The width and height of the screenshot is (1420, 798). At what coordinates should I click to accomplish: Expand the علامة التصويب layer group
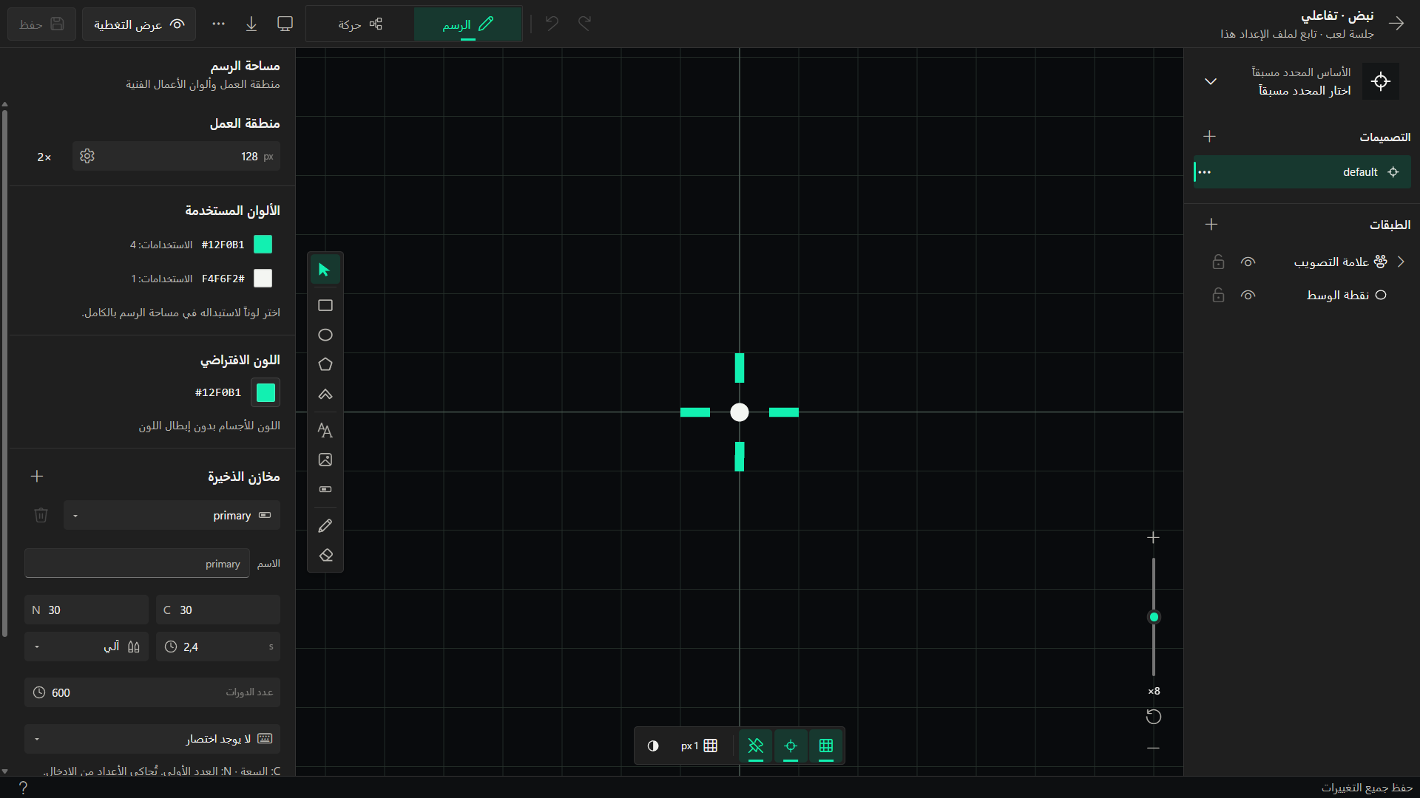coord(1401,262)
